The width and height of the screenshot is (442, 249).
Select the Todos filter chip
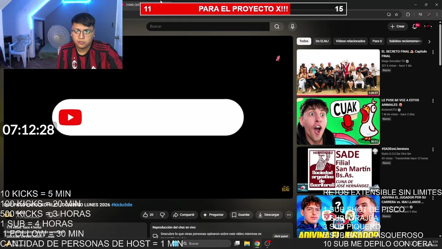click(x=304, y=41)
